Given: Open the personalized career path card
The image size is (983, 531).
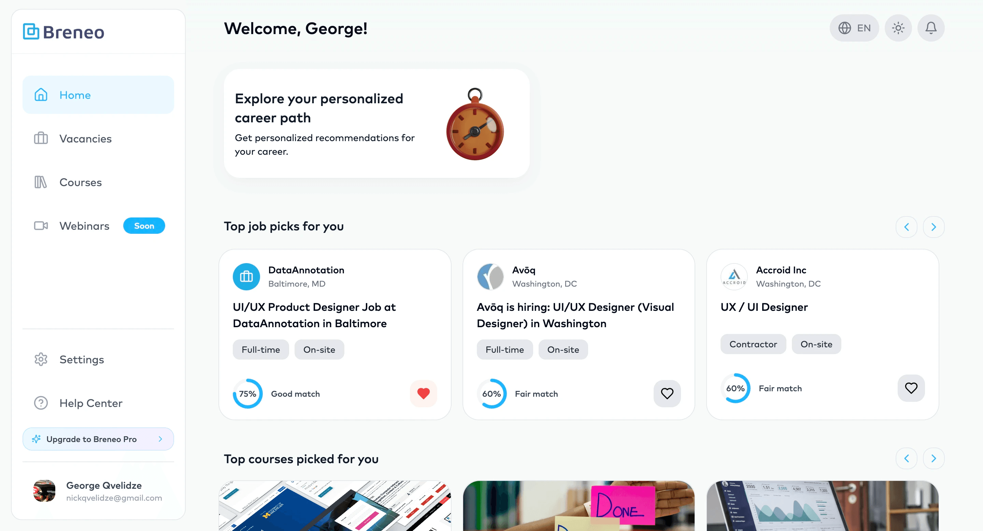Looking at the screenshot, I should (x=376, y=123).
